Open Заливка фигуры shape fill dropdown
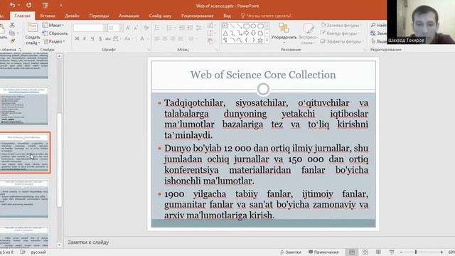 click(x=341, y=26)
